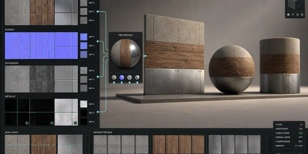Open the Anisotropy 16x dropdown

point(289,129)
